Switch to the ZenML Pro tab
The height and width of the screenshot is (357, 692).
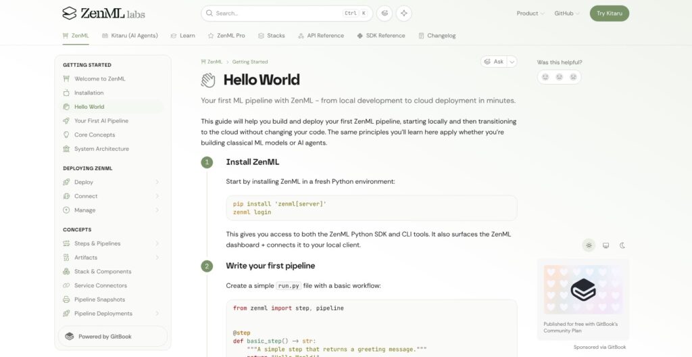[x=226, y=36]
